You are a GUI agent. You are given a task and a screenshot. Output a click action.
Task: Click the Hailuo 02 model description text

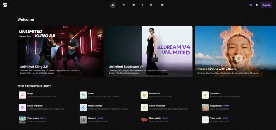pyautogui.click(x=227, y=73)
